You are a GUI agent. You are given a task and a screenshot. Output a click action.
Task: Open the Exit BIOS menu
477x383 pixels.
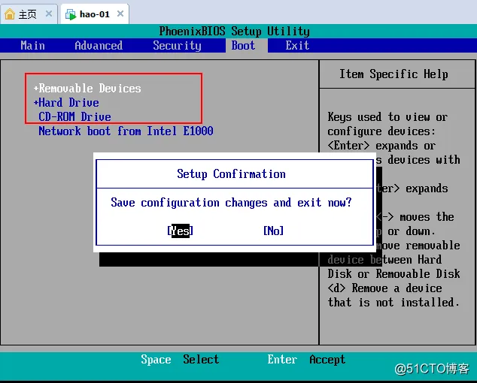point(297,46)
